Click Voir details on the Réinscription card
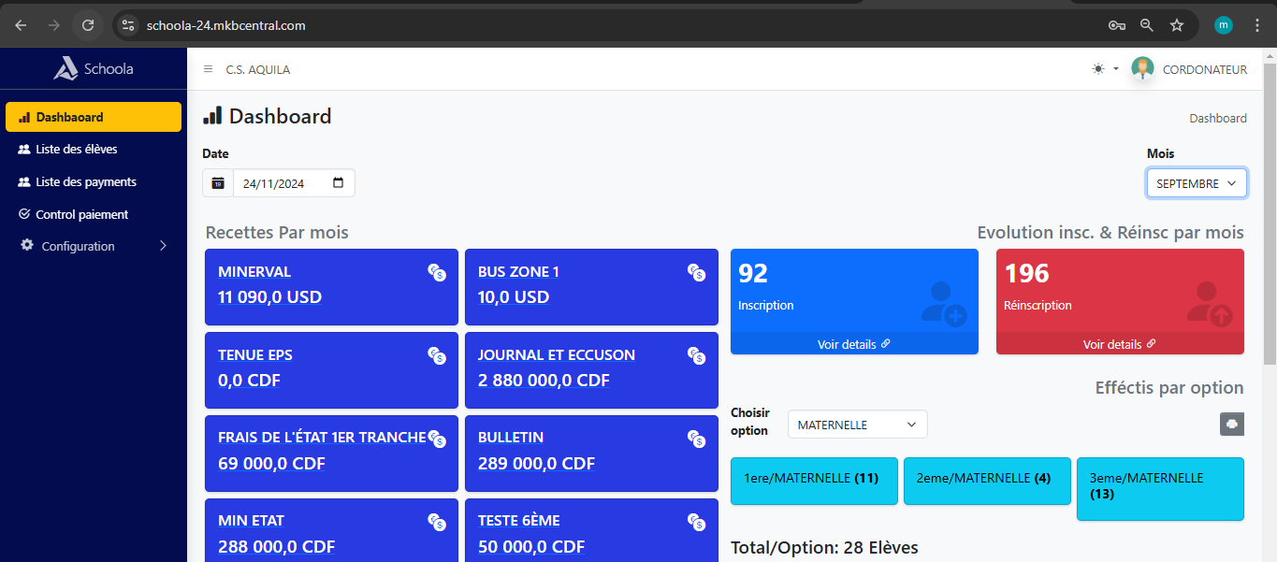Screen dimensions: 1277x562 [x=1119, y=344]
